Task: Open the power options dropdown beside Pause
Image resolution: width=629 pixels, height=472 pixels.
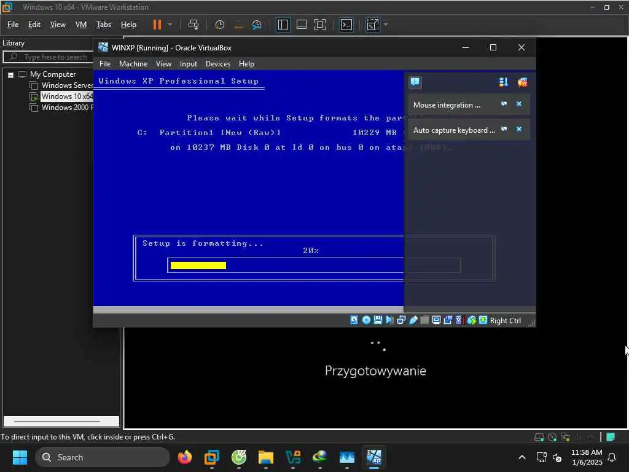Action: (170, 25)
